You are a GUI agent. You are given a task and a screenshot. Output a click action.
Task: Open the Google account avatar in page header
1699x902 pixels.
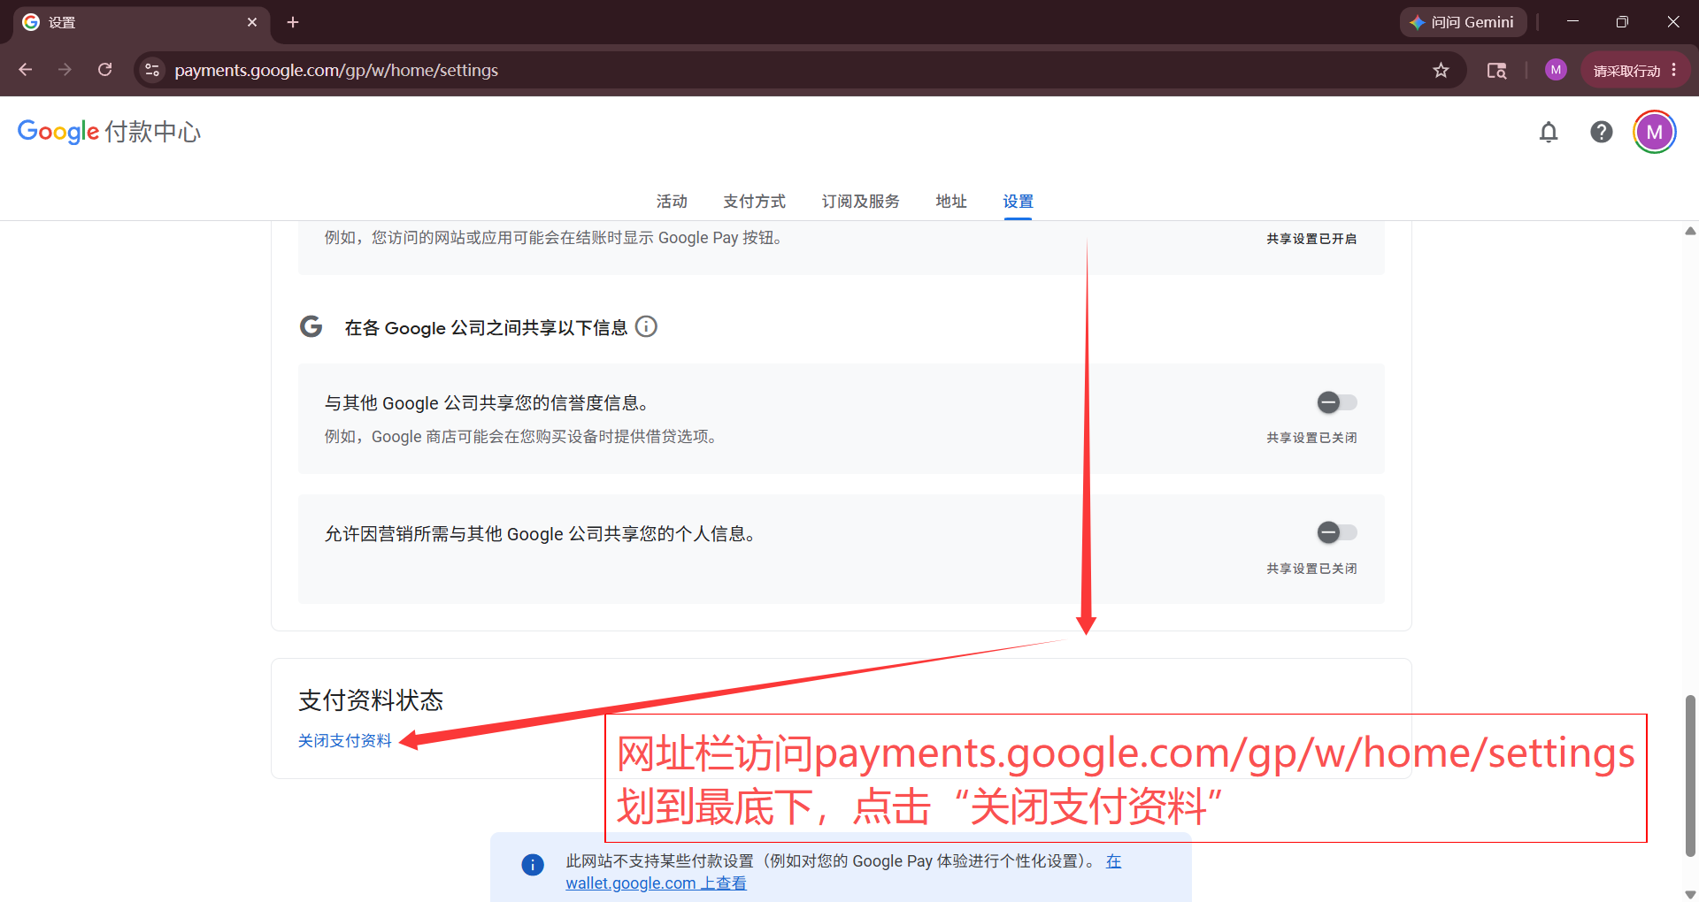click(1654, 132)
